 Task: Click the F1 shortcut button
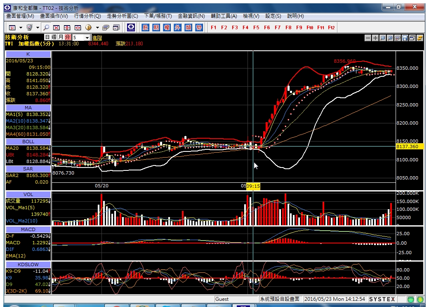pyautogui.click(x=213, y=27)
